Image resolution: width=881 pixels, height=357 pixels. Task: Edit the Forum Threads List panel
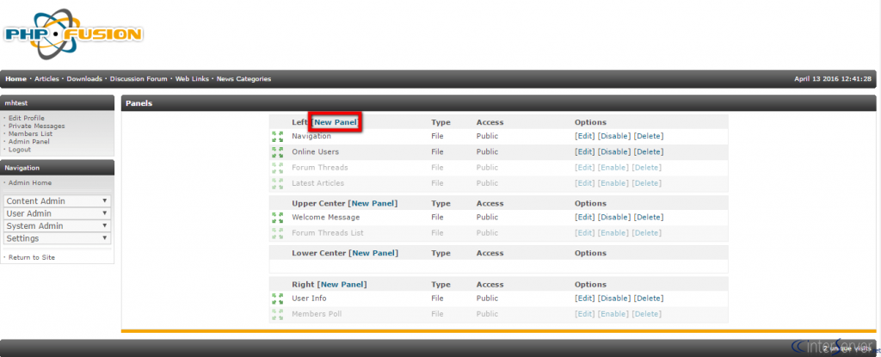click(x=584, y=233)
